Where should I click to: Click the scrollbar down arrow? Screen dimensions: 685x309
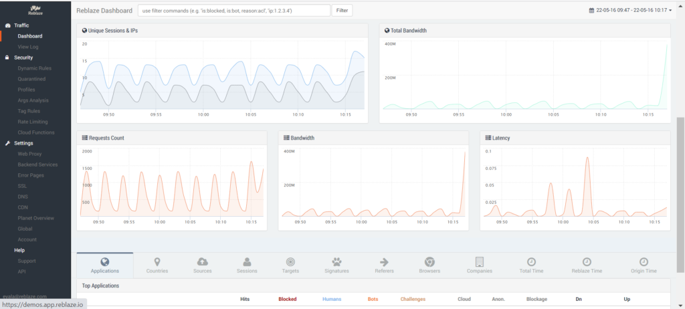(x=680, y=304)
